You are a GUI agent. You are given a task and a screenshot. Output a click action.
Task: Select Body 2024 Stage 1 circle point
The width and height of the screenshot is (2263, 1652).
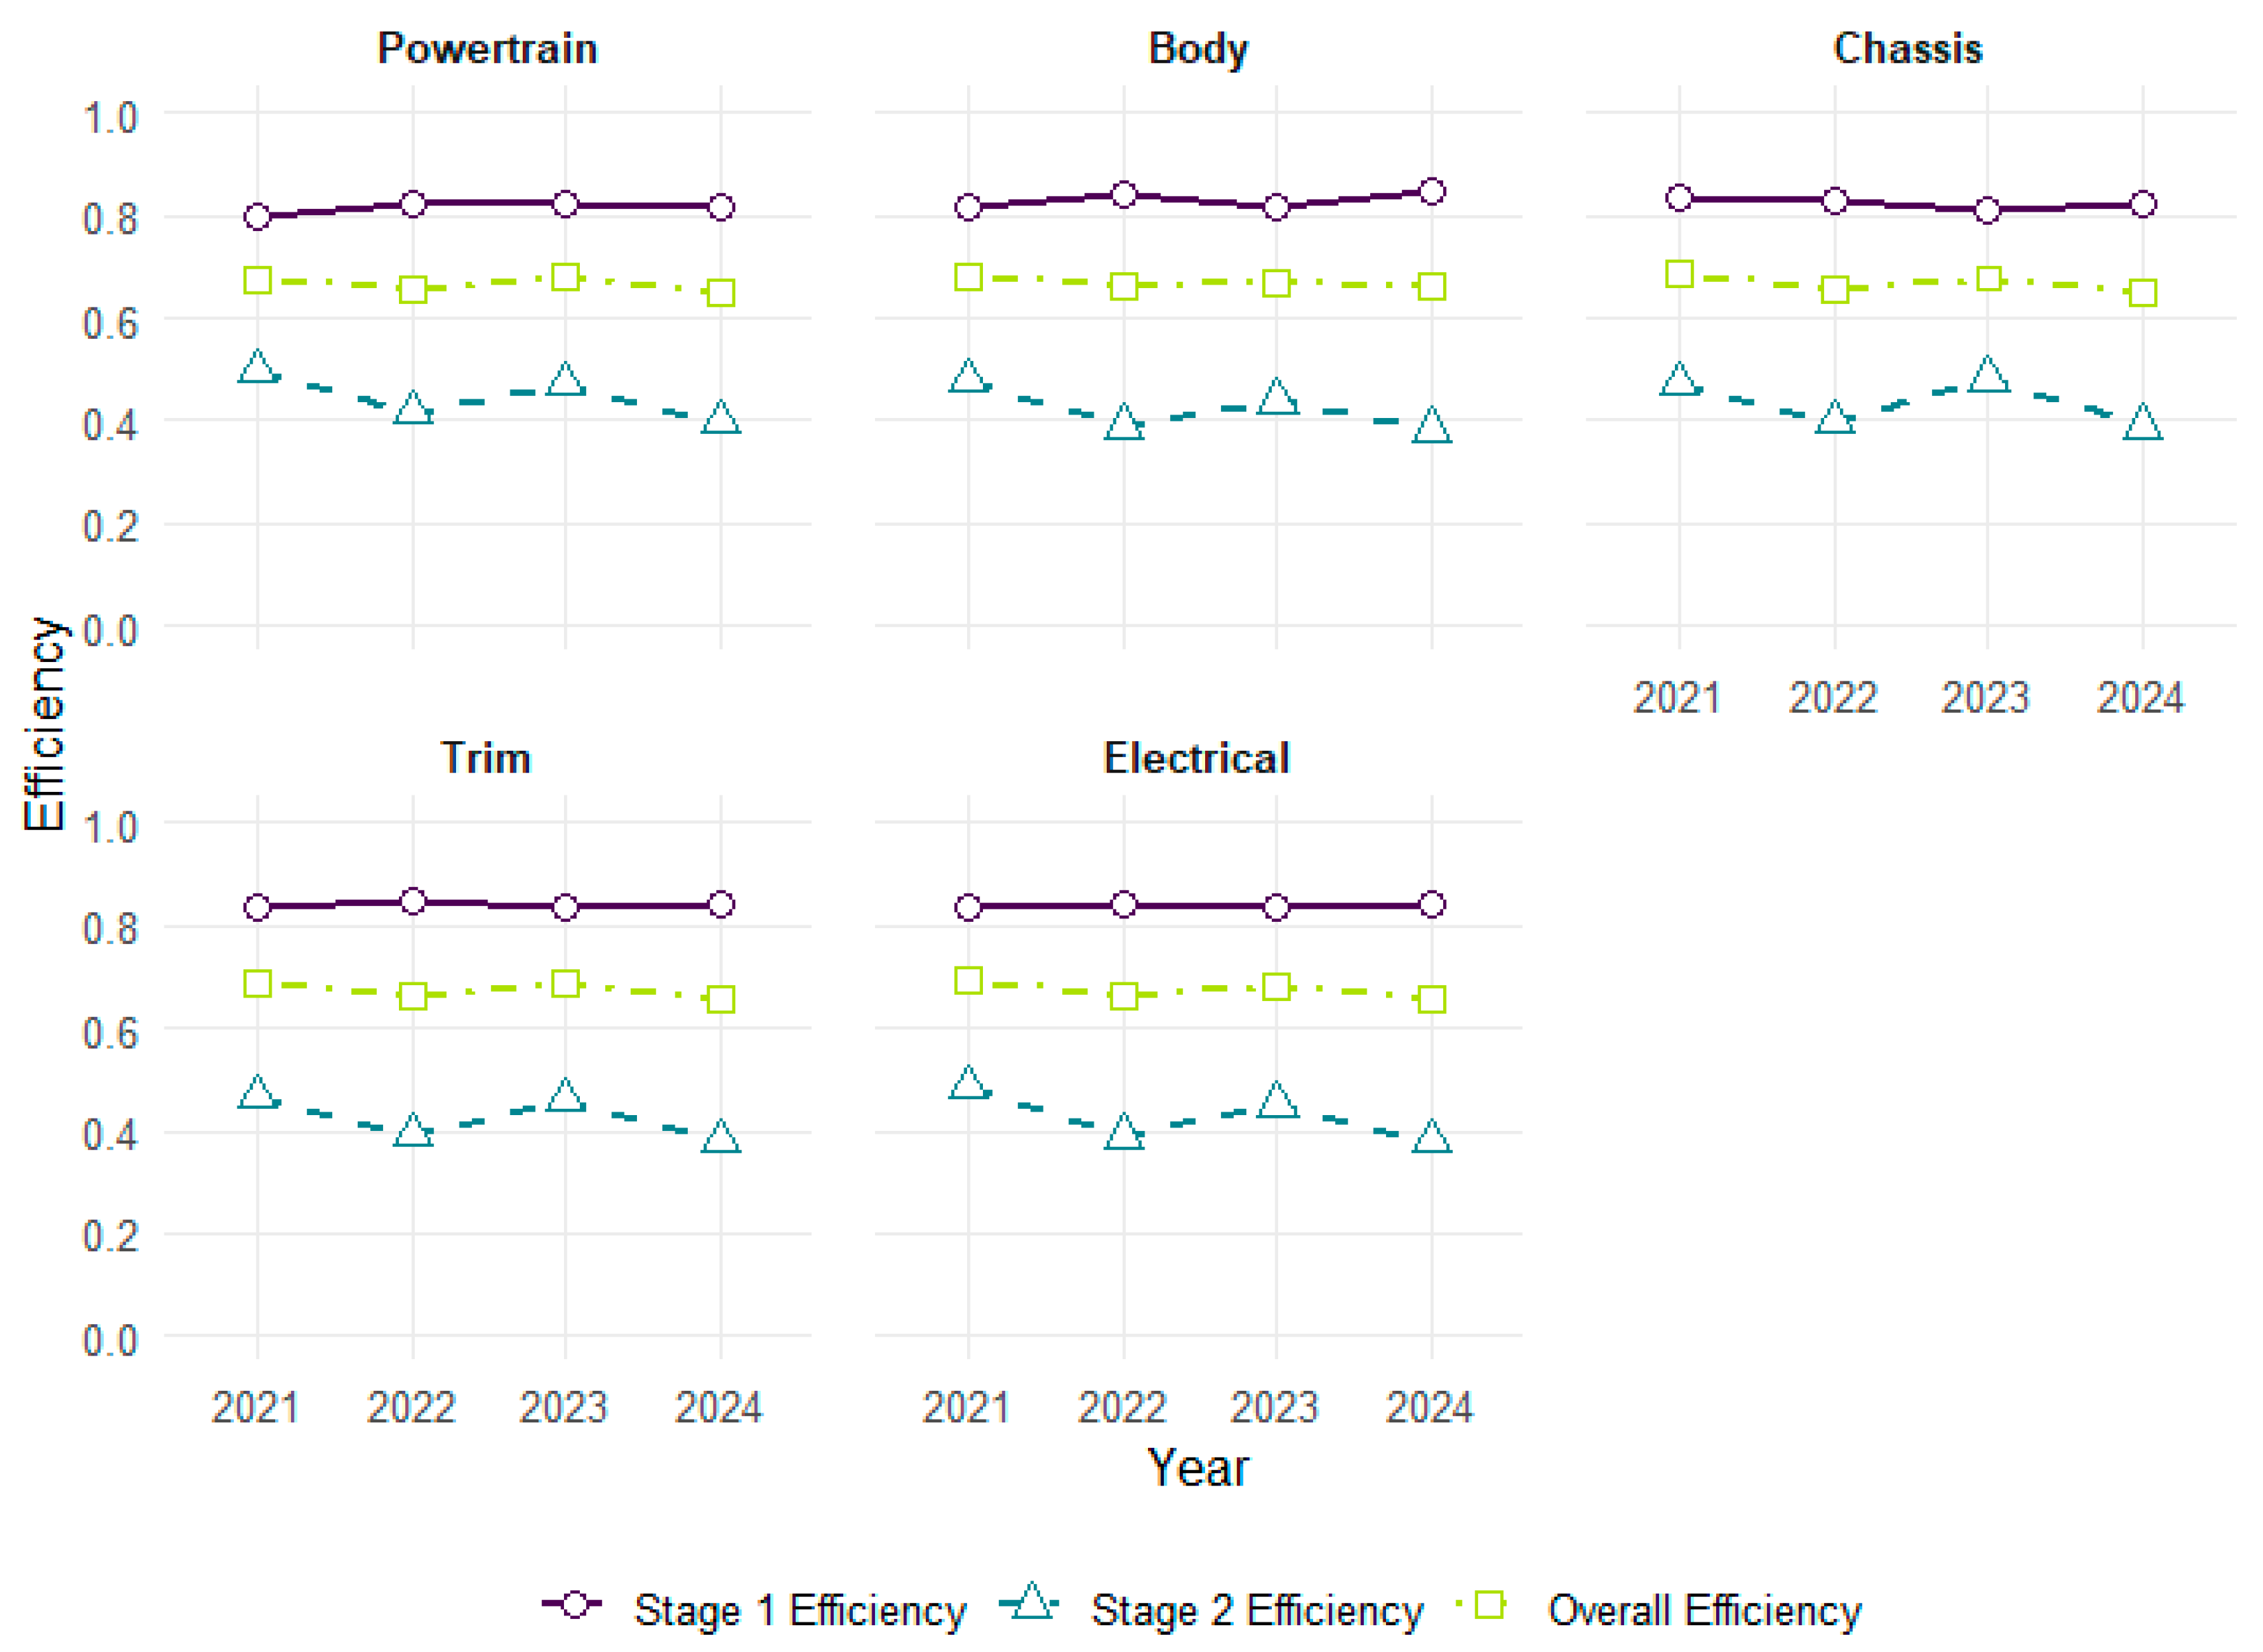click(x=1431, y=192)
